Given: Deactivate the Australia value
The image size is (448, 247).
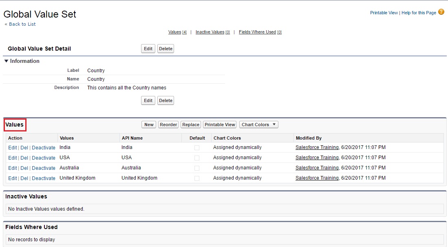Looking at the screenshot, I should 43,168.
